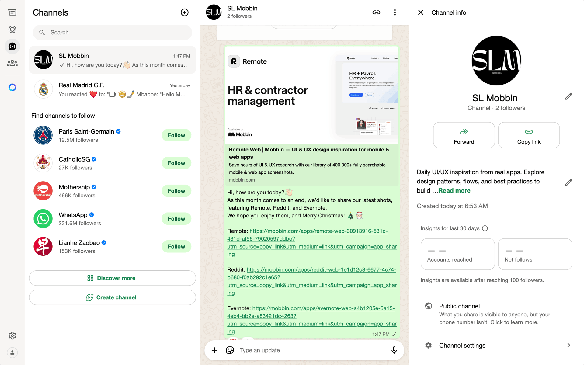Click the microphone voice message icon
The image size is (584, 365).
(x=394, y=350)
